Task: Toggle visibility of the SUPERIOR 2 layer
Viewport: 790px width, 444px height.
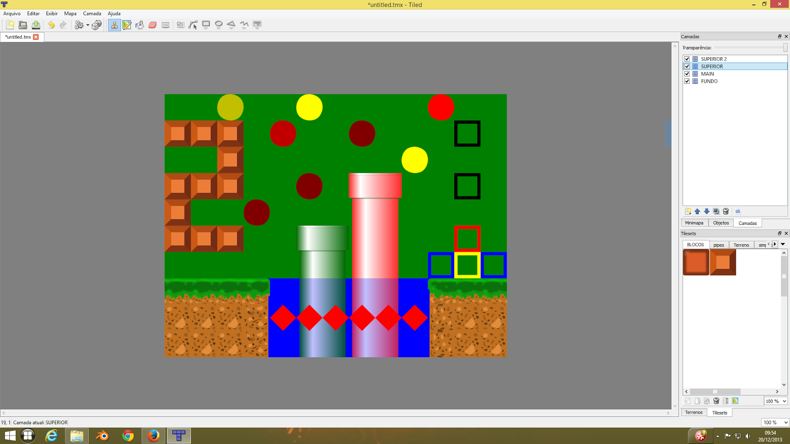Action: (687, 59)
